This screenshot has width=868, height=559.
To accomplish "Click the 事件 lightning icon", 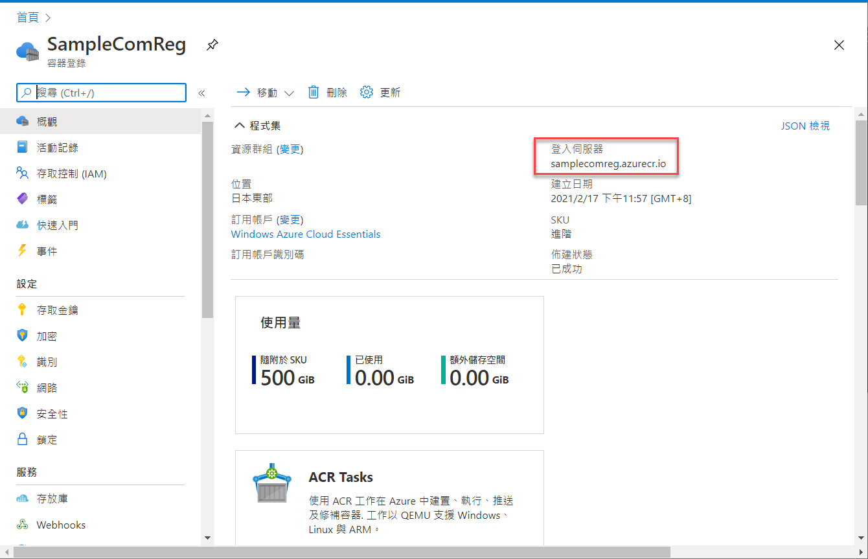I will point(23,251).
